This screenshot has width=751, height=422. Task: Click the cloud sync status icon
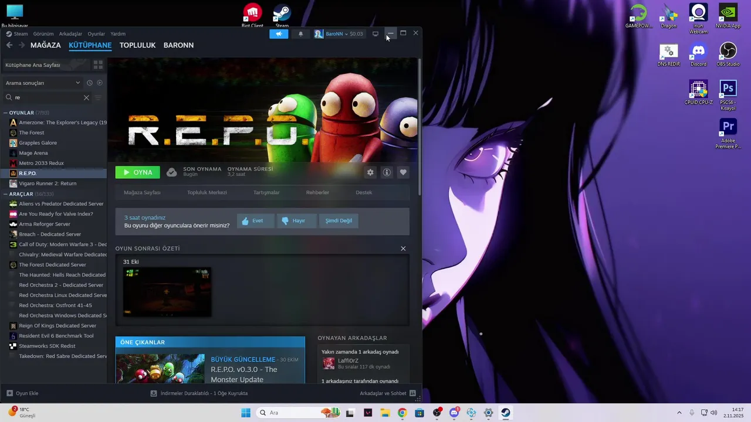pos(171,172)
